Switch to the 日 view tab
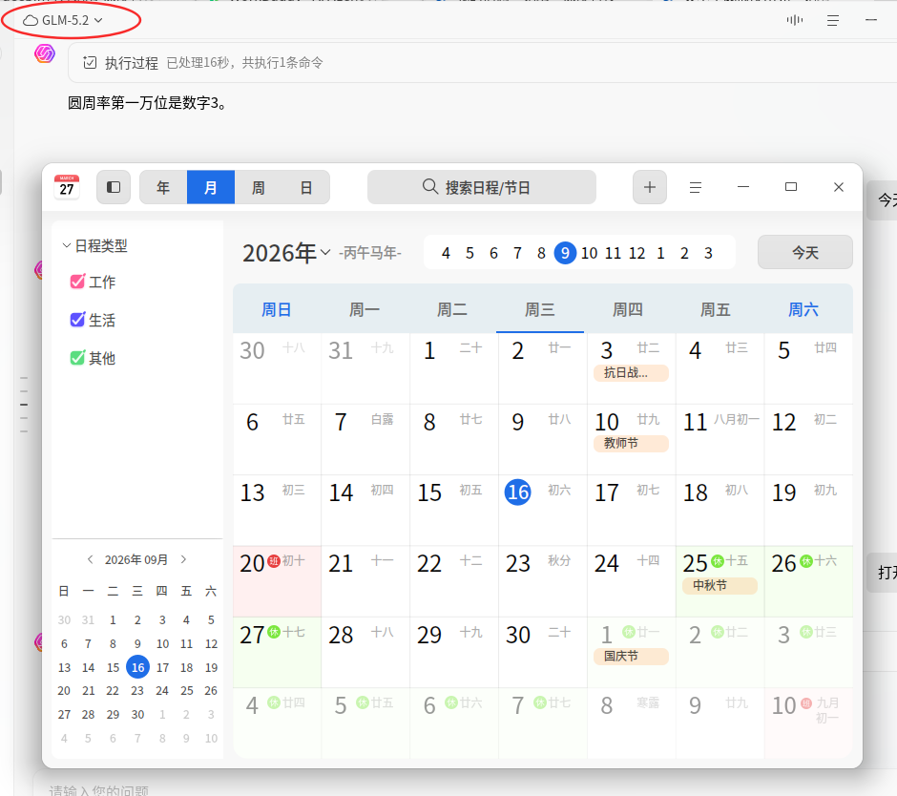Image resolution: width=897 pixels, height=796 pixels. coord(306,187)
